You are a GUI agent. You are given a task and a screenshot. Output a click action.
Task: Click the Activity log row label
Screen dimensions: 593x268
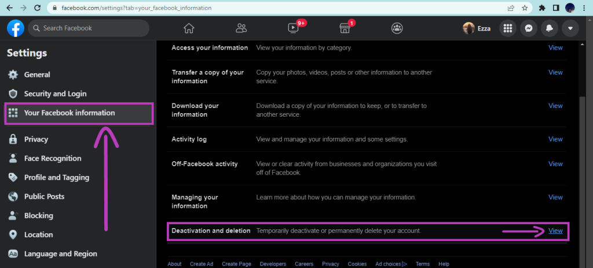click(x=189, y=139)
